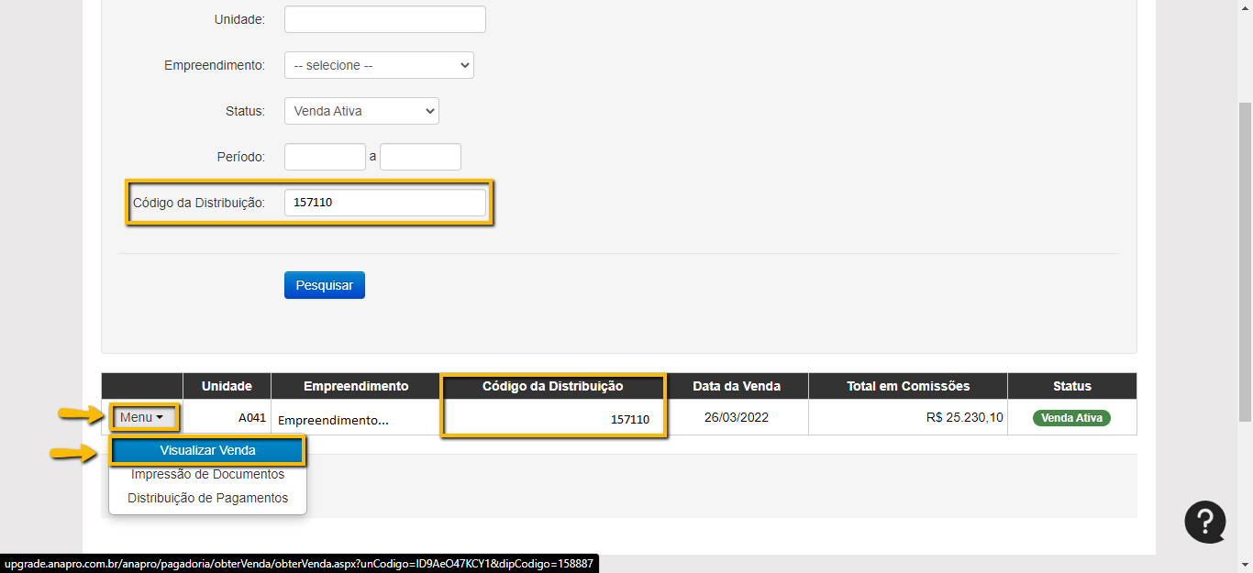
Task: Click the Período start date field
Action: [325, 157]
